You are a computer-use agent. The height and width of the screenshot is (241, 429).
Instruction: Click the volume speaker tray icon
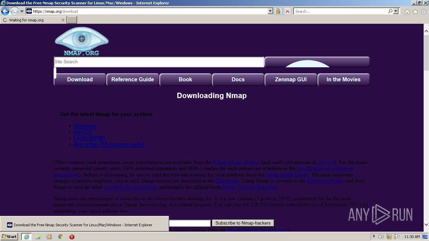(x=381, y=237)
